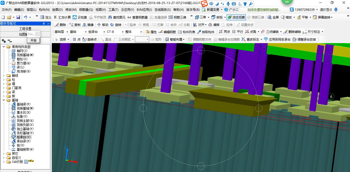The height and width of the screenshot is (172, 350).
Task: Click 全屏 full screen view
Action: click(273, 17)
